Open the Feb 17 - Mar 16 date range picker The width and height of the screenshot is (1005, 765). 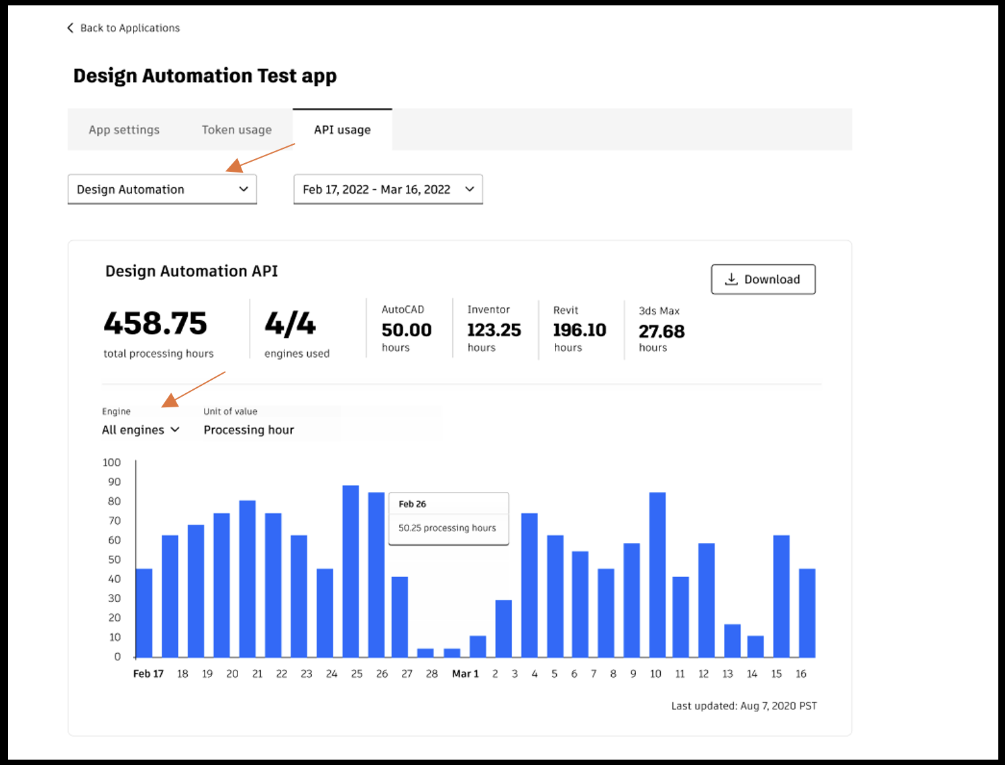(x=388, y=189)
